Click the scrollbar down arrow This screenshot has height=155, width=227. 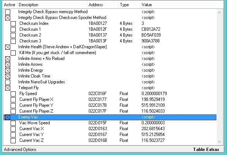(219, 142)
